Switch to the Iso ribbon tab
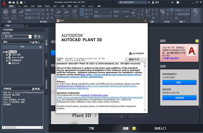Image resolution: width=203 pixels, height=133 pixels. [19, 6]
